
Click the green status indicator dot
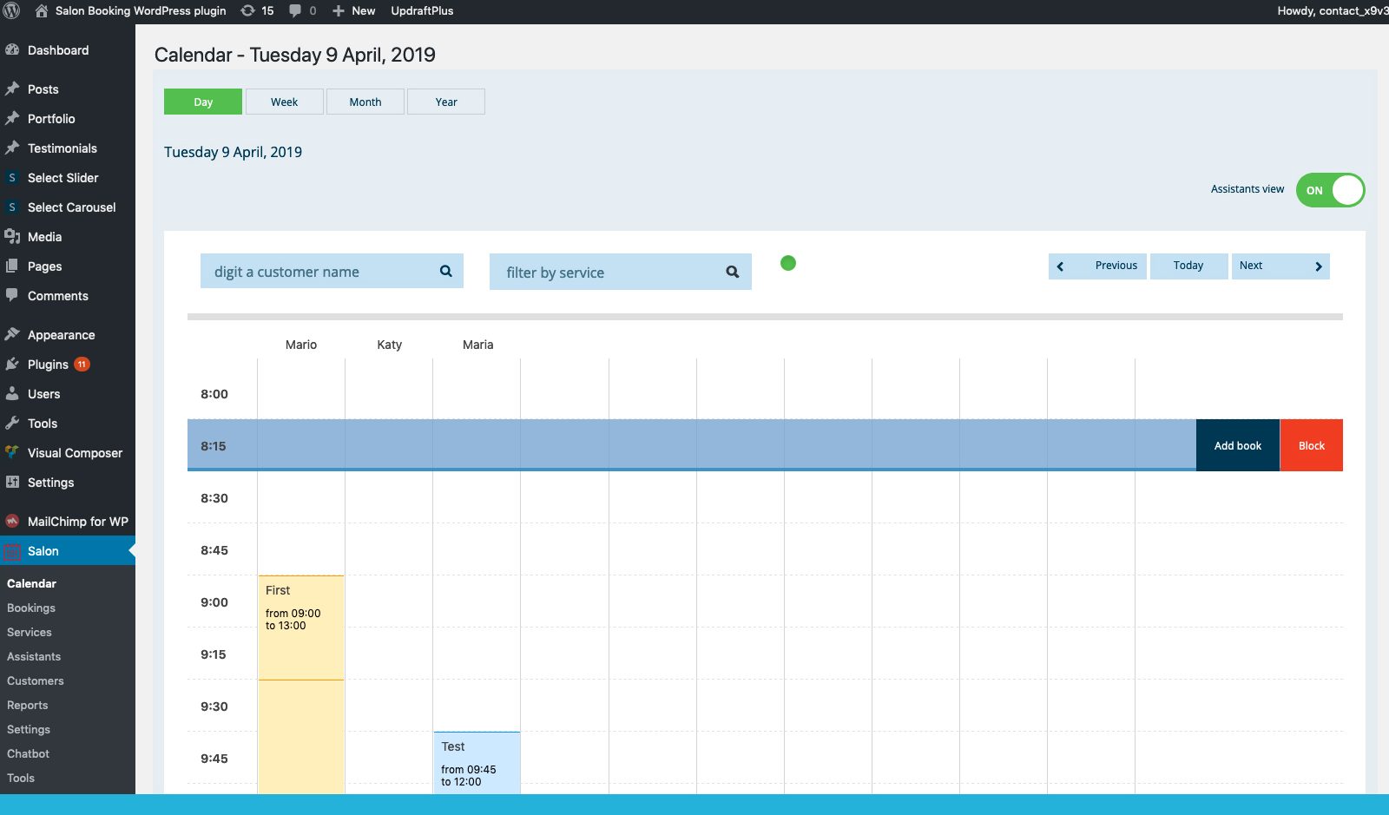tap(788, 263)
